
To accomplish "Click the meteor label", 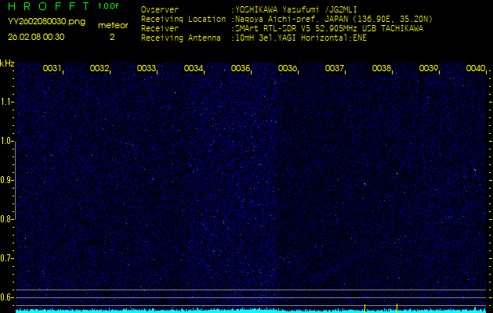I will pos(113,26).
